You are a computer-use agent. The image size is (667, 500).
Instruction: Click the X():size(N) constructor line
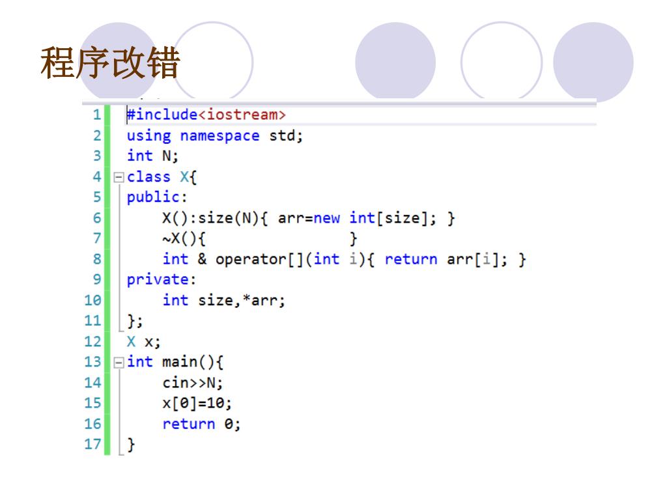pyautogui.click(x=309, y=219)
